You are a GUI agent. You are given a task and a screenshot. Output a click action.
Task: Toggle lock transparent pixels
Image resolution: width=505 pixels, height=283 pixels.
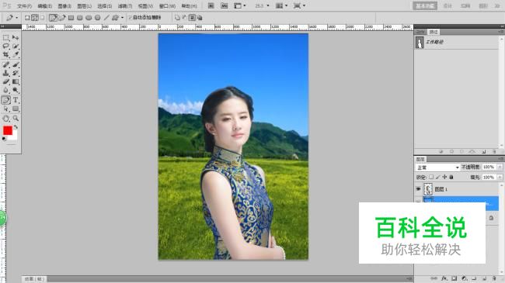point(431,178)
